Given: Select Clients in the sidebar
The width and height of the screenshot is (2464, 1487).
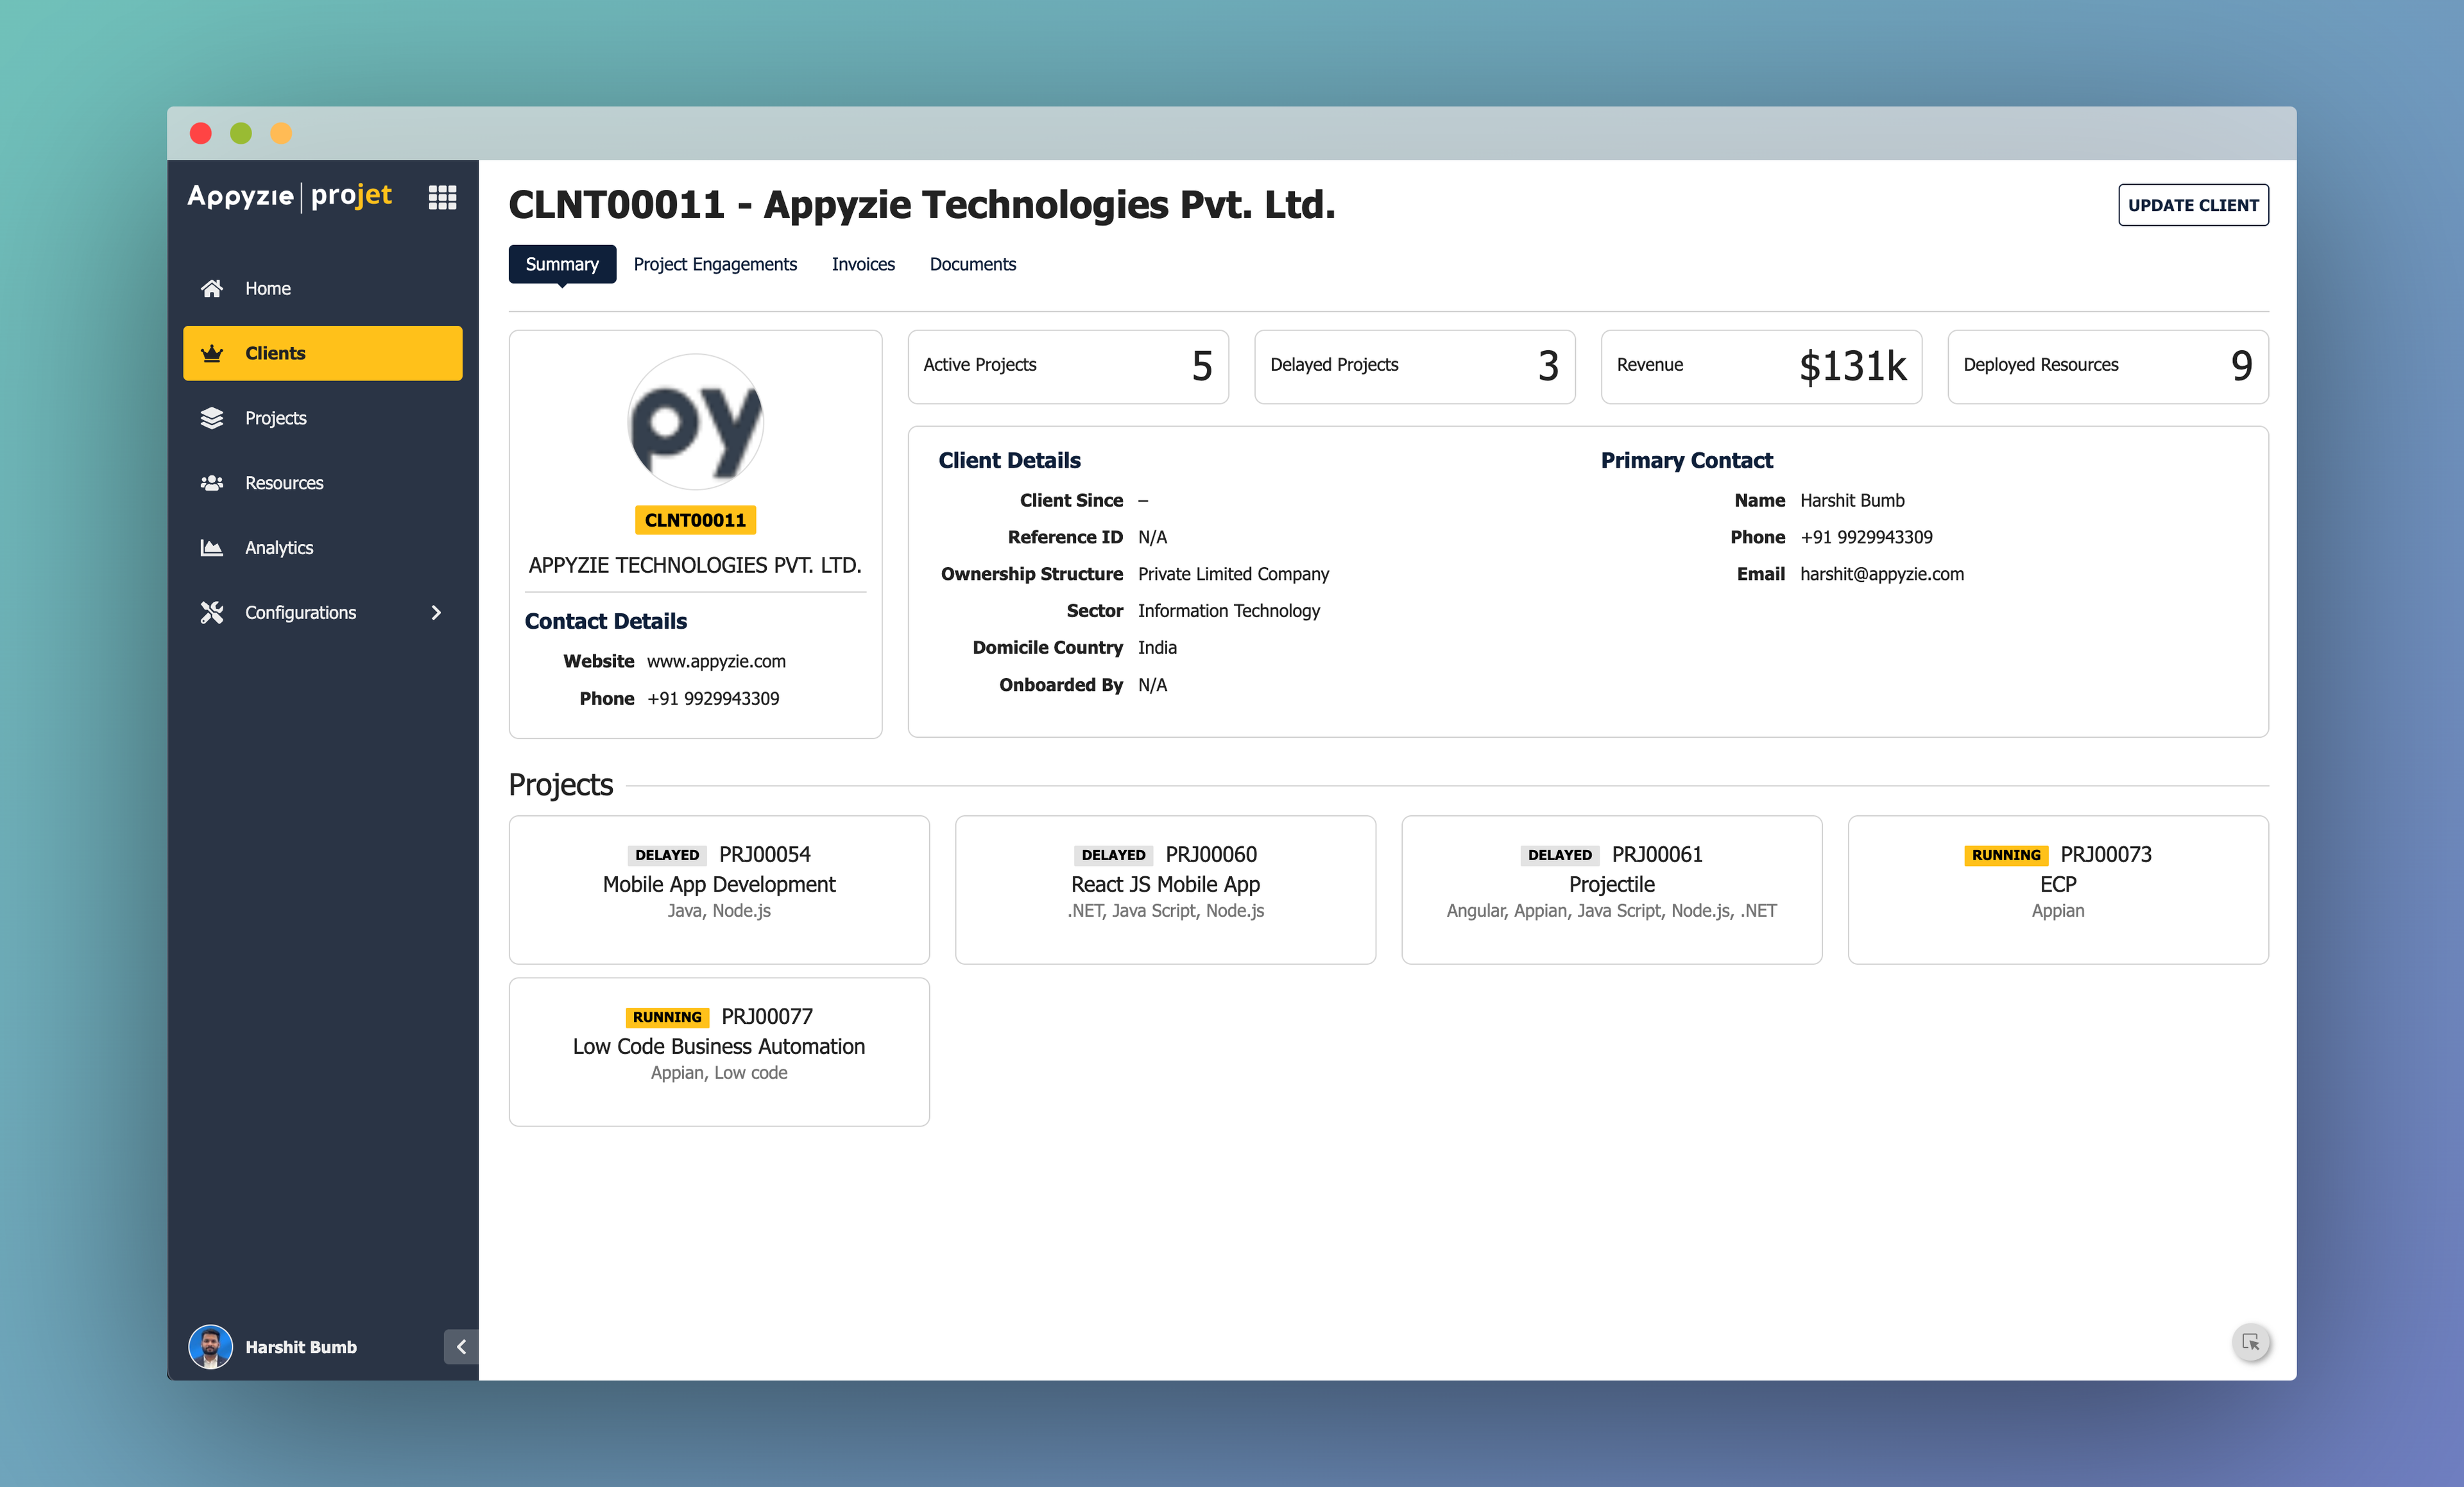Looking at the screenshot, I should [323, 353].
